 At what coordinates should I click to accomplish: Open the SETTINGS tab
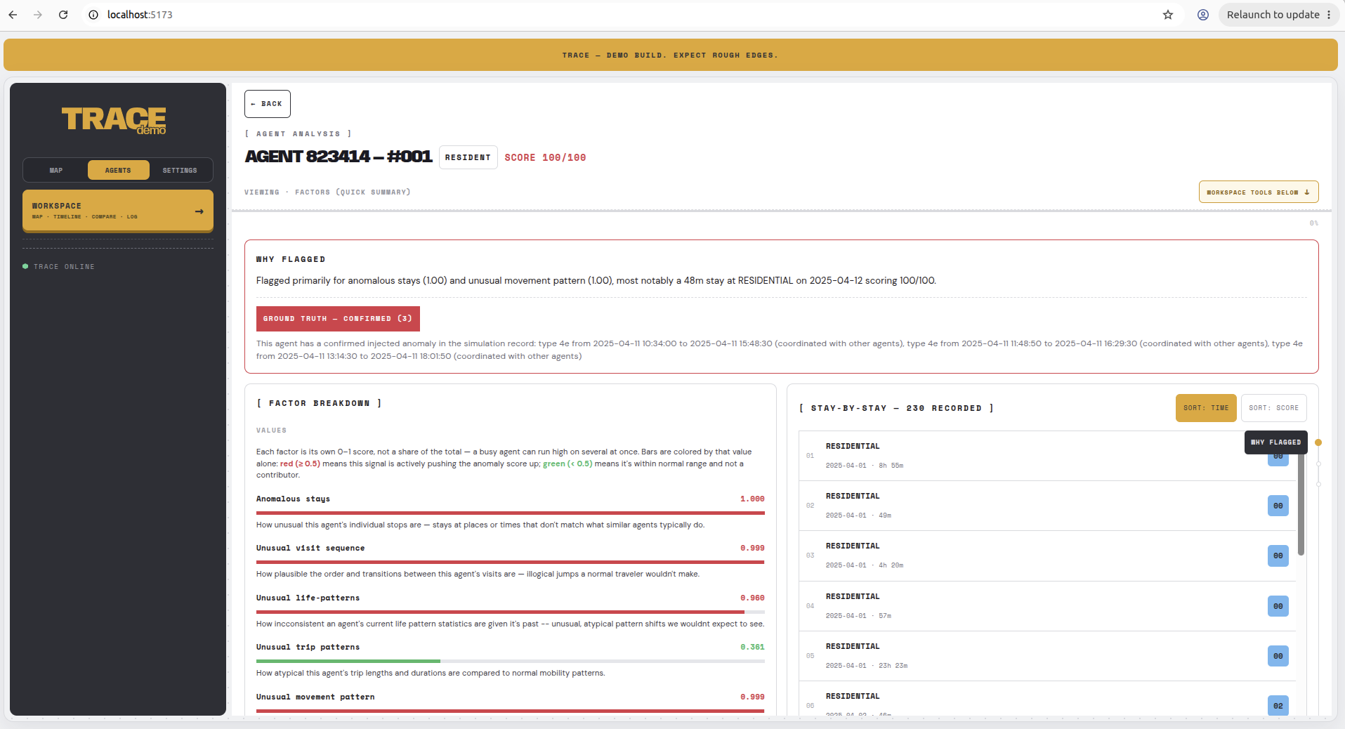point(180,170)
